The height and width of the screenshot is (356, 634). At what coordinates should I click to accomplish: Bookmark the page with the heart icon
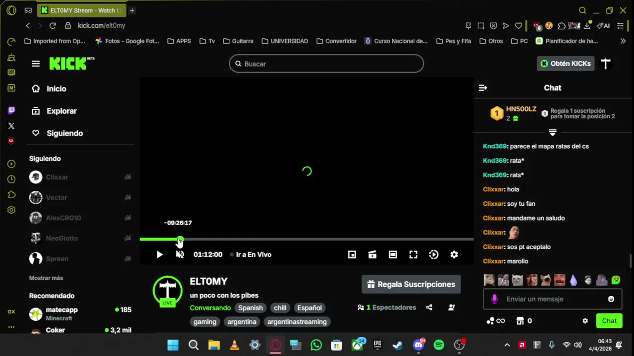pyautogui.click(x=518, y=26)
